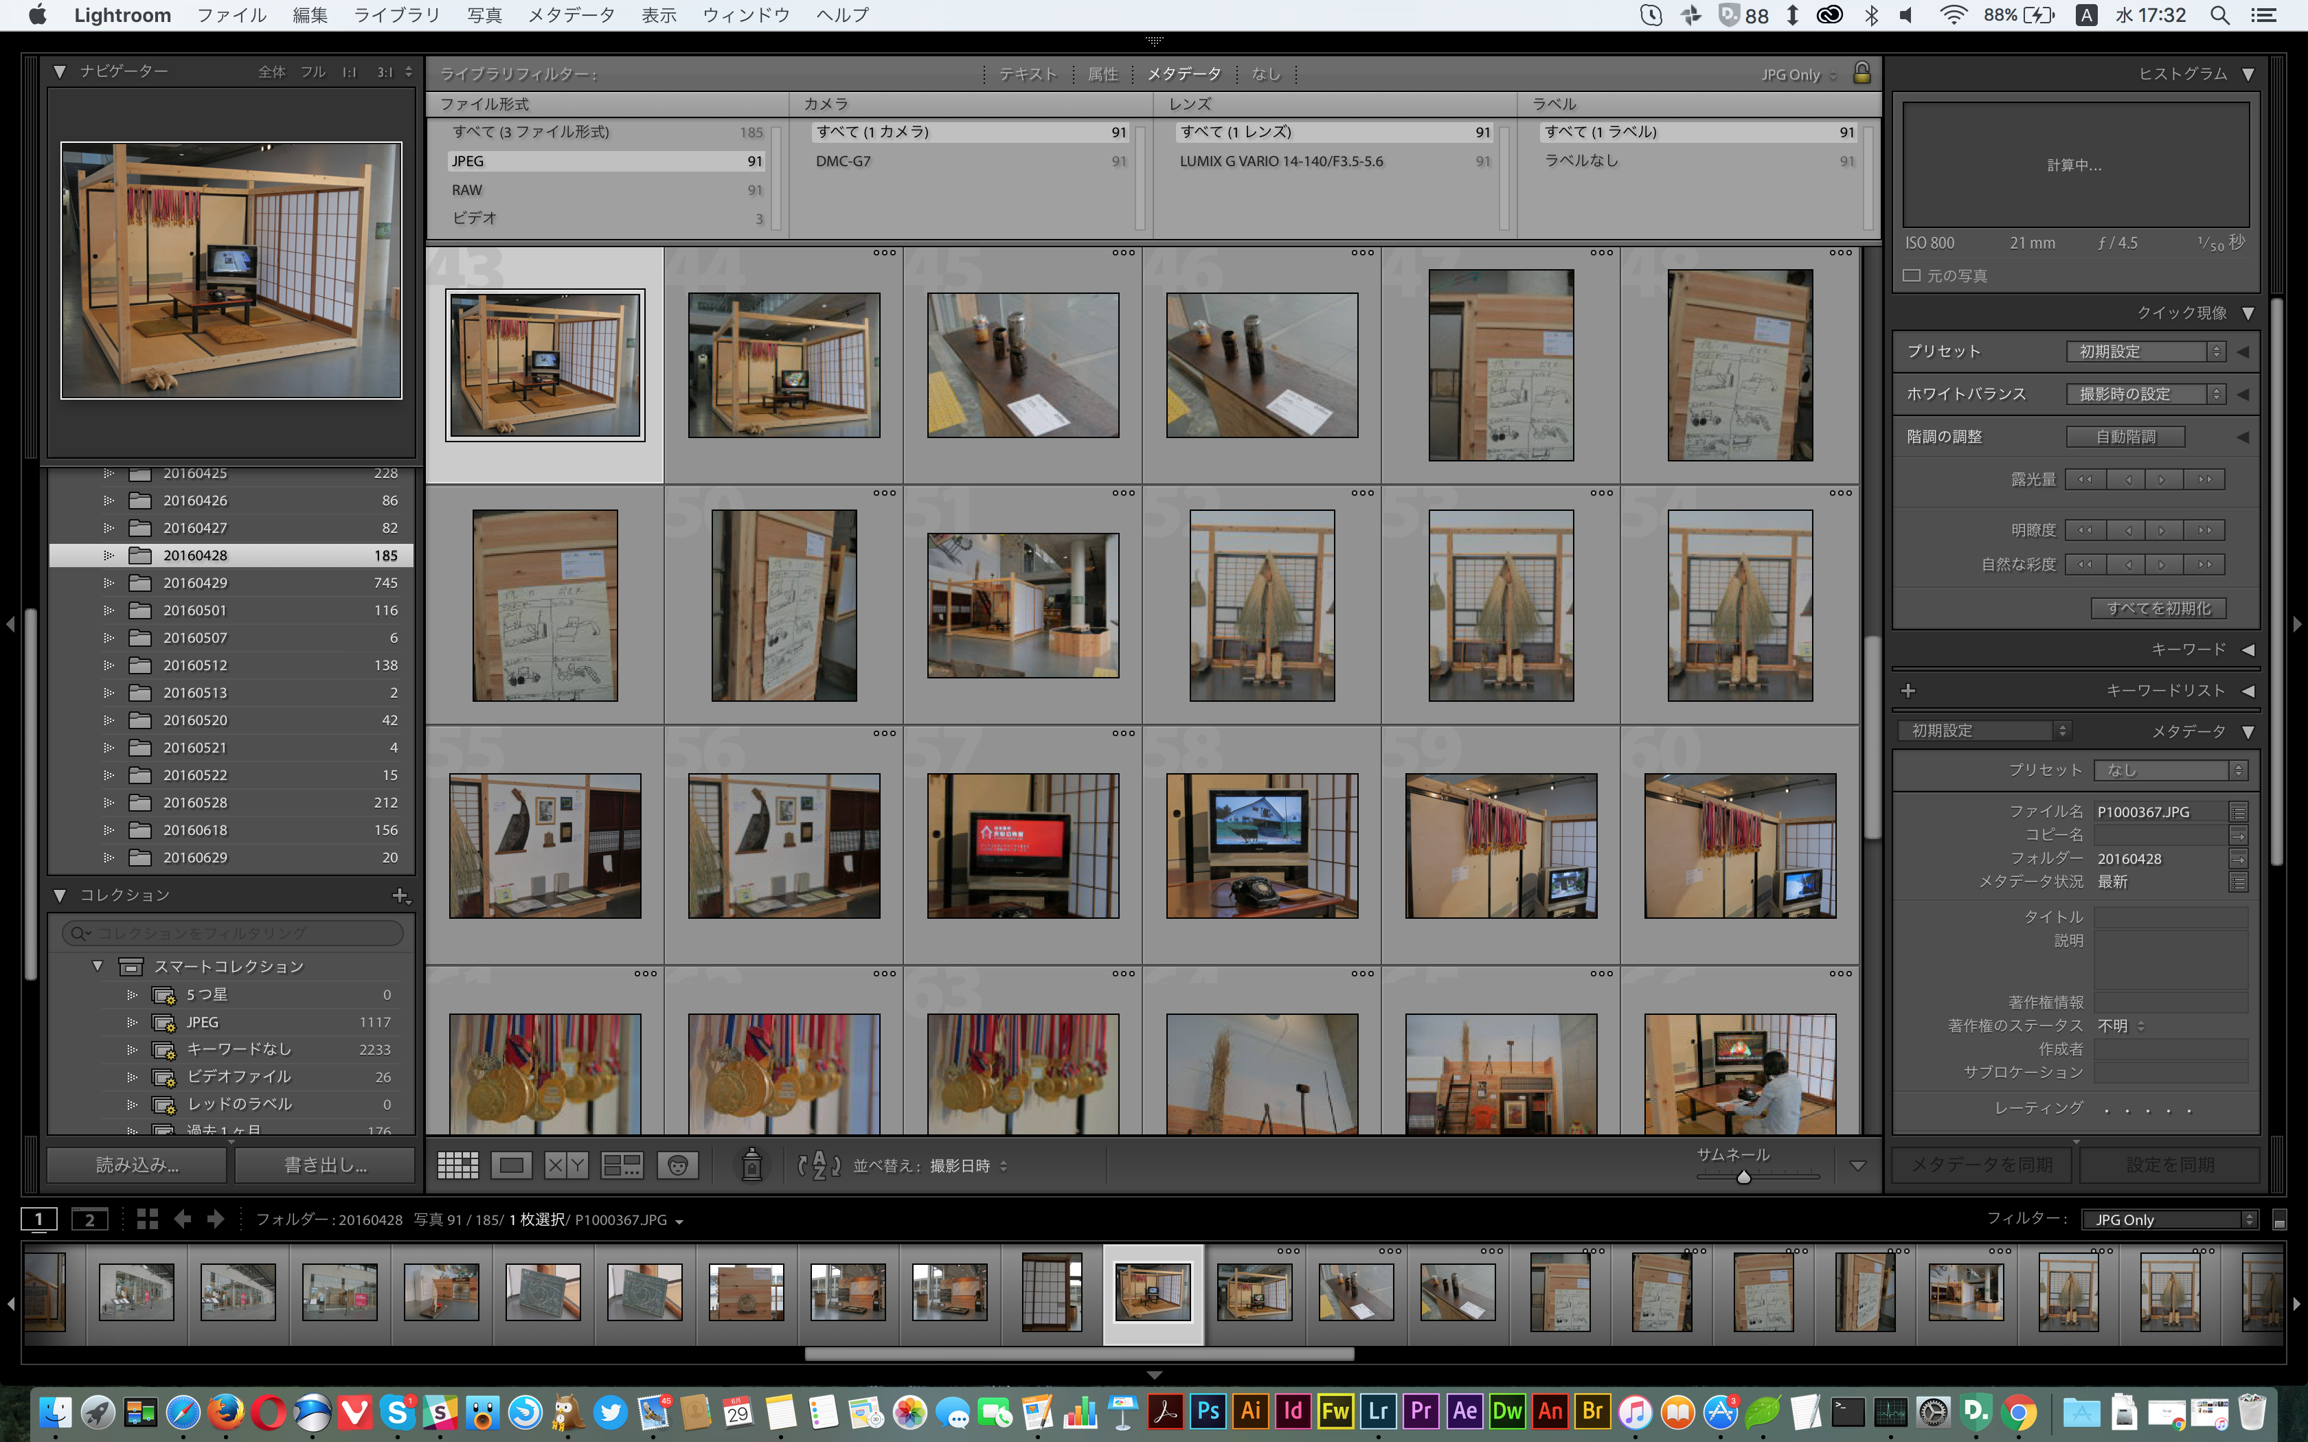The height and width of the screenshot is (1442, 2308).
Task: Select the Painter spray can tool
Action: pos(751,1165)
